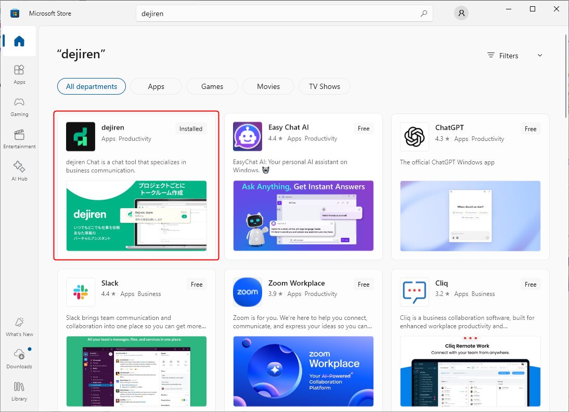Expand the Filters chevron
The width and height of the screenshot is (569, 412).
tap(540, 55)
